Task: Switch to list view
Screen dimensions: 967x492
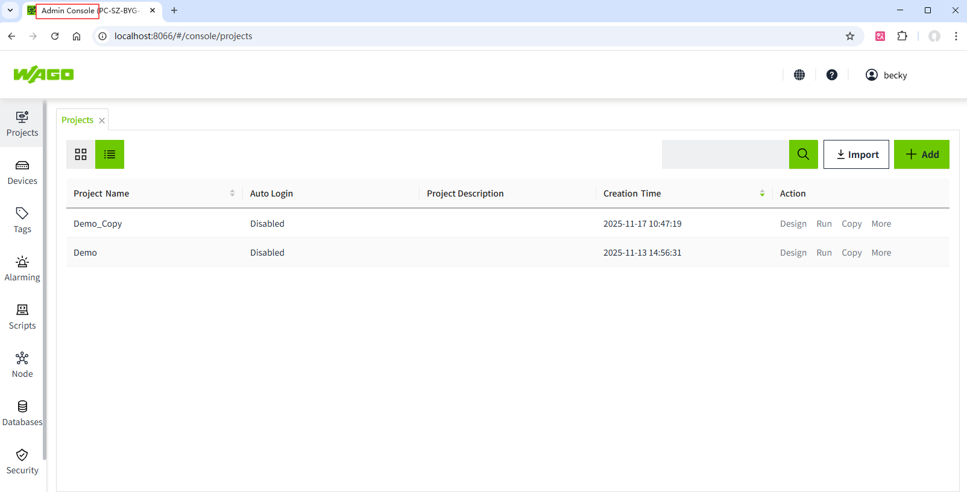Action: point(110,154)
